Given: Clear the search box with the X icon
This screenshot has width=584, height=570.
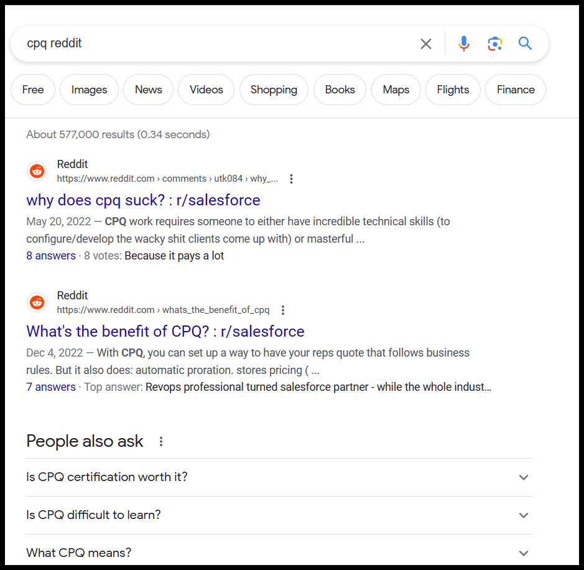Looking at the screenshot, I should [425, 44].
